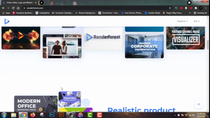This screenshot has height=118, width=210.
Task: Open the Windows Start button
Action: coord(4,115)
